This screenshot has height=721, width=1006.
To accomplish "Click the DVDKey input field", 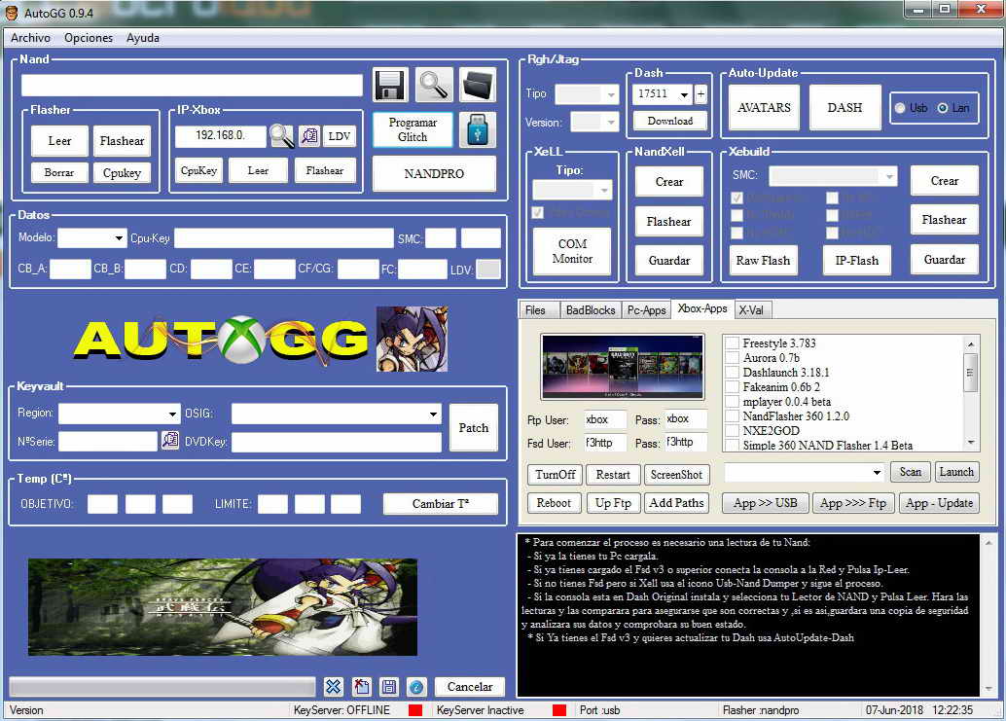I will 337,442.
